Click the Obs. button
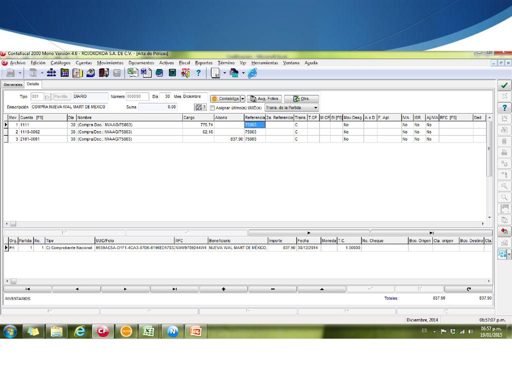512x384 pixels. (x=301, y=98)
